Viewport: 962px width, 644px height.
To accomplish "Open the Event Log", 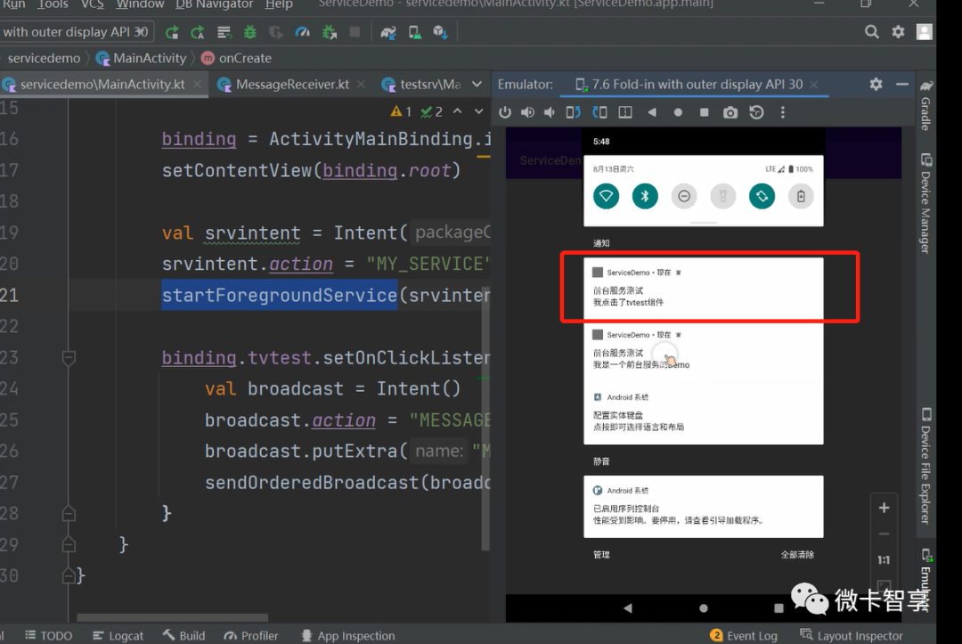I will pyautogui.click(x=744, y=636).
